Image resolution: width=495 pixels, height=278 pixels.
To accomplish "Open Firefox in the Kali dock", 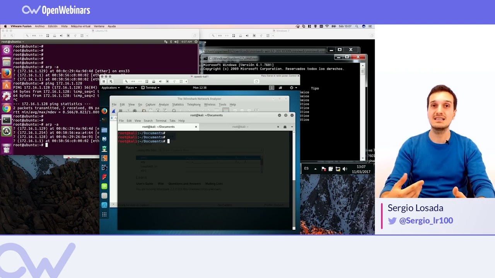I will click(x=104, y=111).
